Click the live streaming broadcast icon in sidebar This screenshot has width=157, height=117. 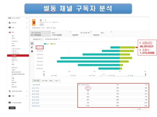[10, 18]
